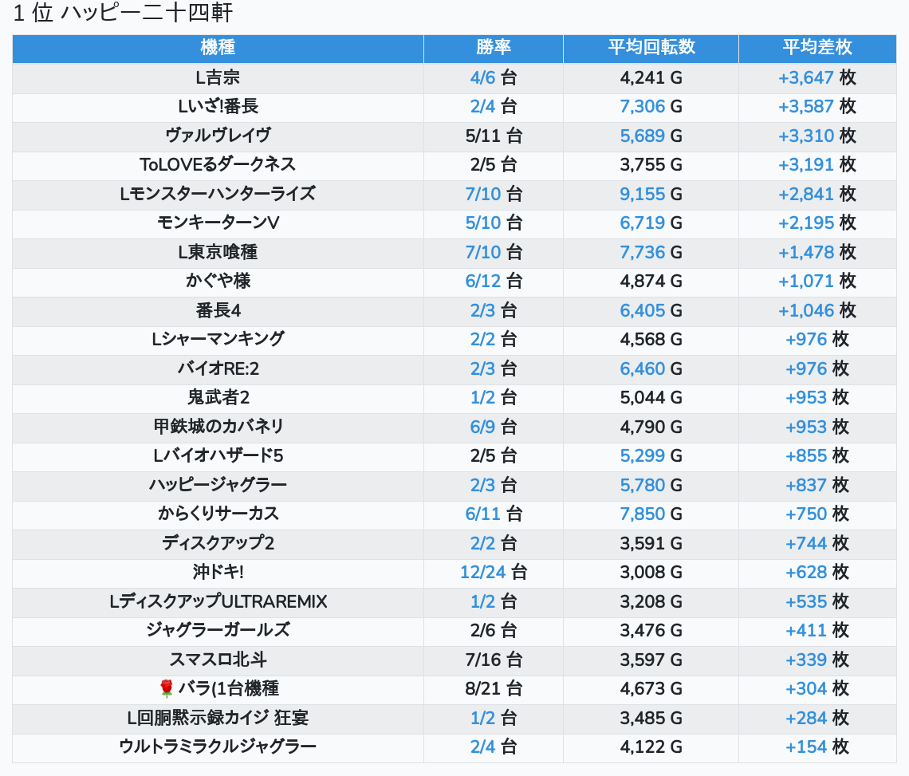Click the 番長4 machine name

pyautogui.click(x=218, y=310)
